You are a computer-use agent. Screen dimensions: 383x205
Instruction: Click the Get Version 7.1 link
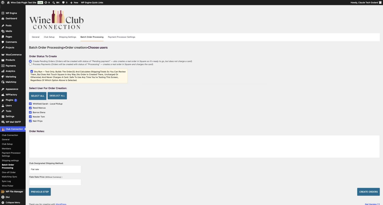tap(372, 204)
